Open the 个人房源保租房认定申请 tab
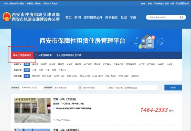 tap(69, 55)
